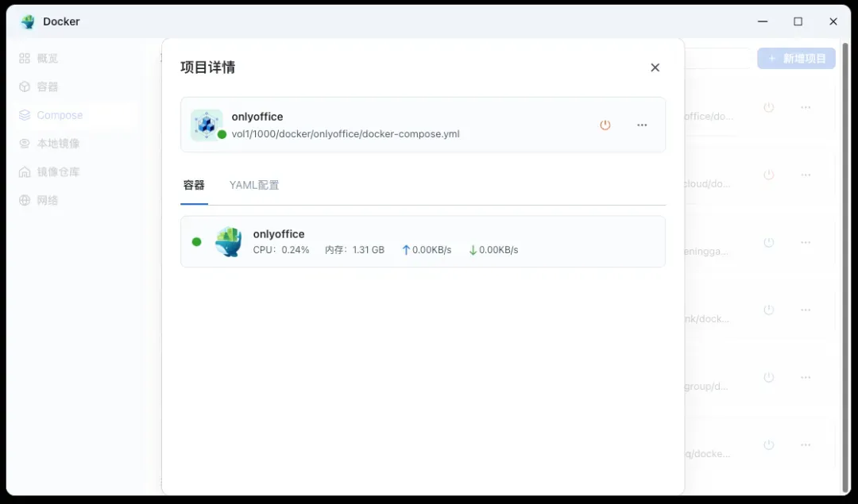This screenshot has height=504, width=858.
Task: Click the 新增项目 new project button
Action: point(796,58)
